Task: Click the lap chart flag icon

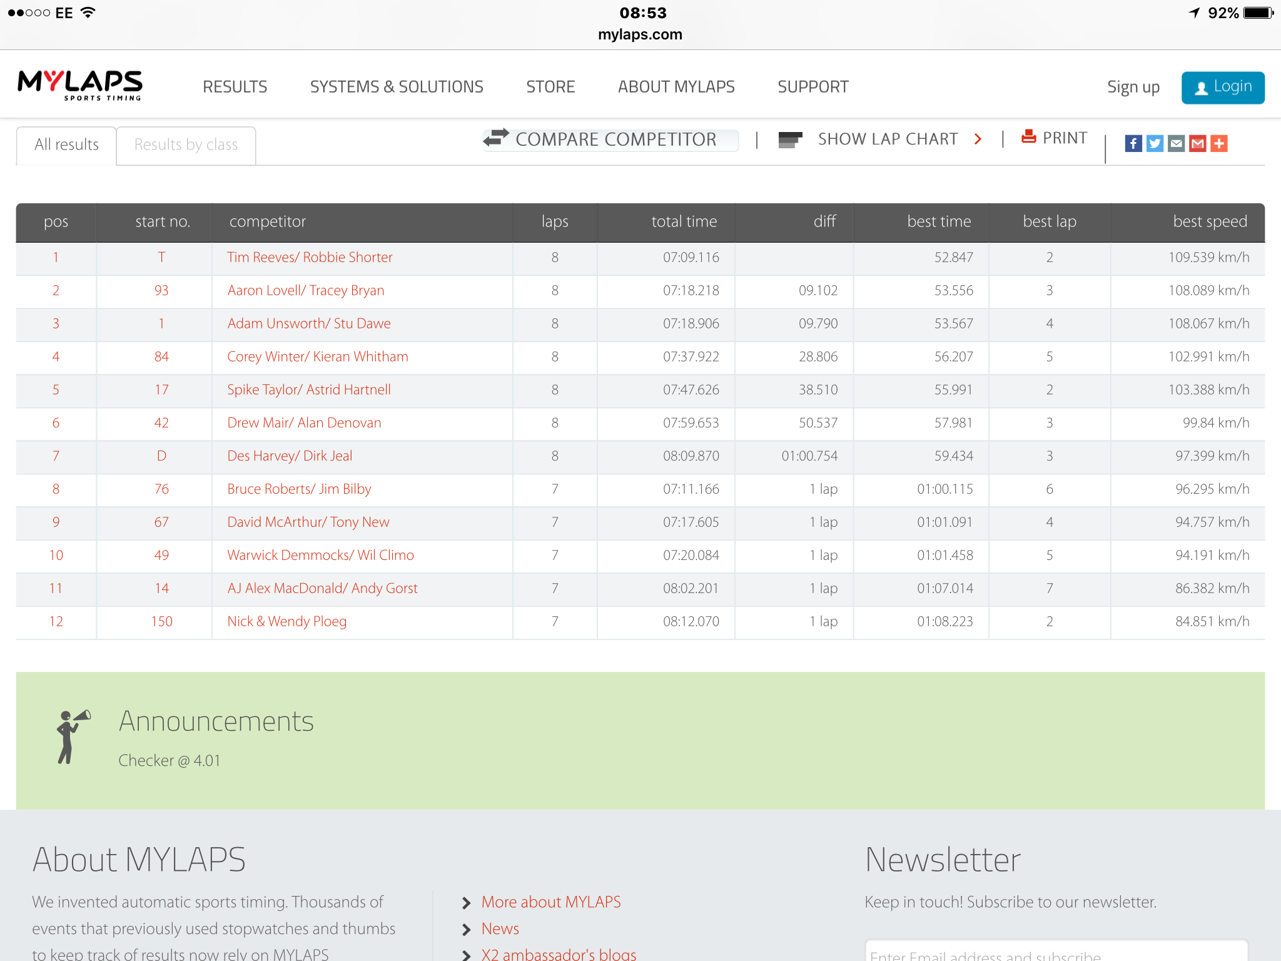Action: pyautogui.click(x=790, y=140)
